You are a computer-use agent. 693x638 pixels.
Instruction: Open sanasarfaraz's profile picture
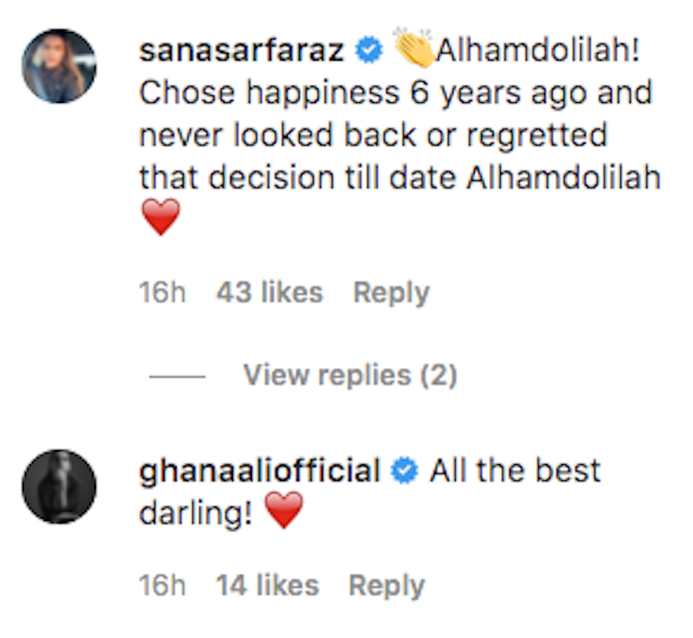pos(59,66)
